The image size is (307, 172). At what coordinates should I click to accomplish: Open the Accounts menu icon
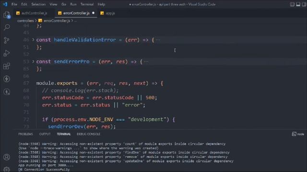point(7,157)
